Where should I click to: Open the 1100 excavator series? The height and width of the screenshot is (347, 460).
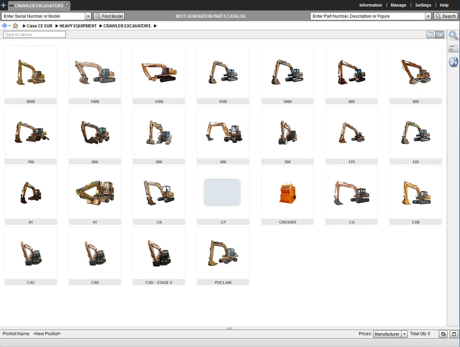(x=223, y=75)
